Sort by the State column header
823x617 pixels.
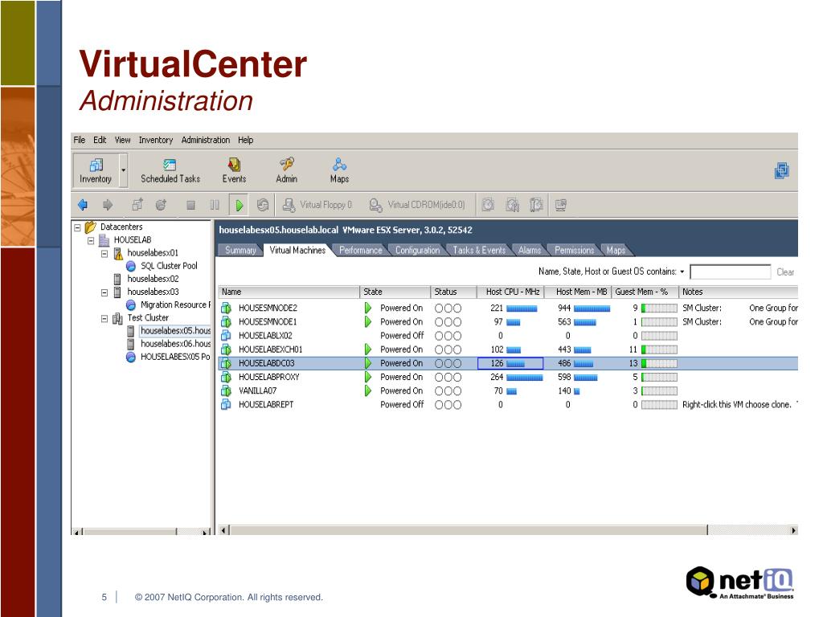[x=395, y=292]
